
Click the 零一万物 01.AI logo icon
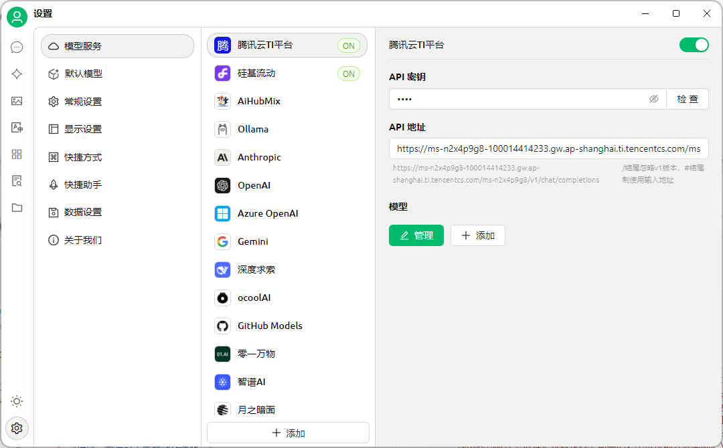pyautogui.click(x=223, y=354)
